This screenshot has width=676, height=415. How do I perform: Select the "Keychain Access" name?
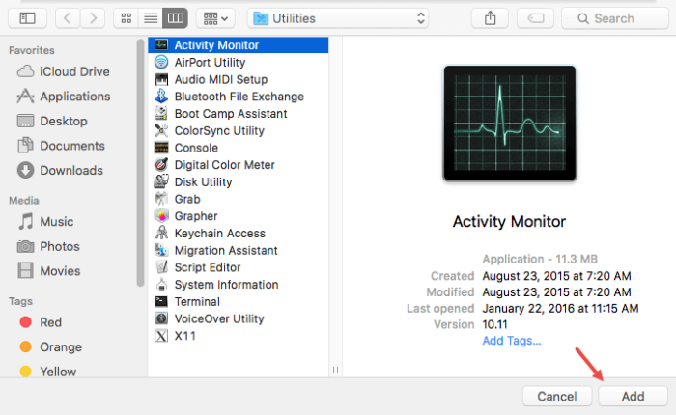coord(220,234)
